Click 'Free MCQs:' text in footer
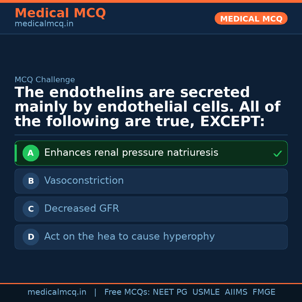Image resolution: width=302 pixels, height=302 pixels. click(127, 292)
